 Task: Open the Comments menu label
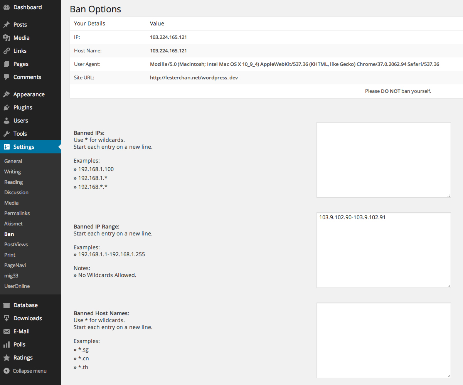[27, 77]
